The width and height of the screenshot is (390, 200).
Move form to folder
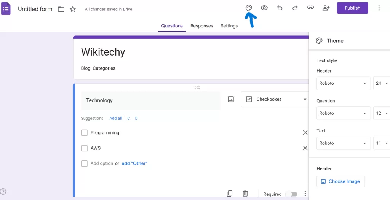(x=61, y=9)
